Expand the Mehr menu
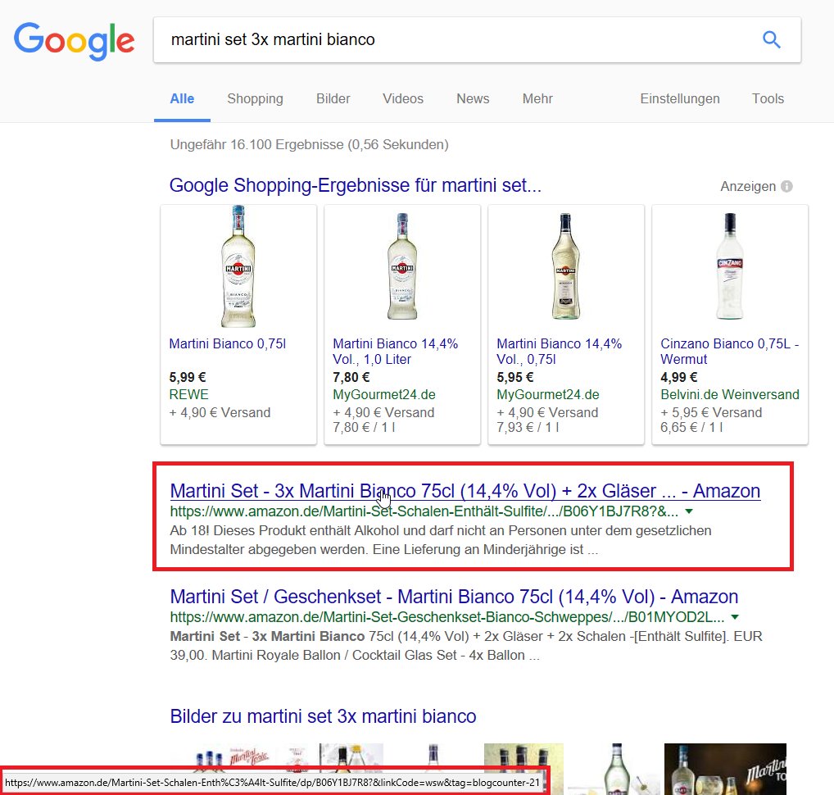Image resolution: width=834 pixels, height=795 pixels. point(537,99)
